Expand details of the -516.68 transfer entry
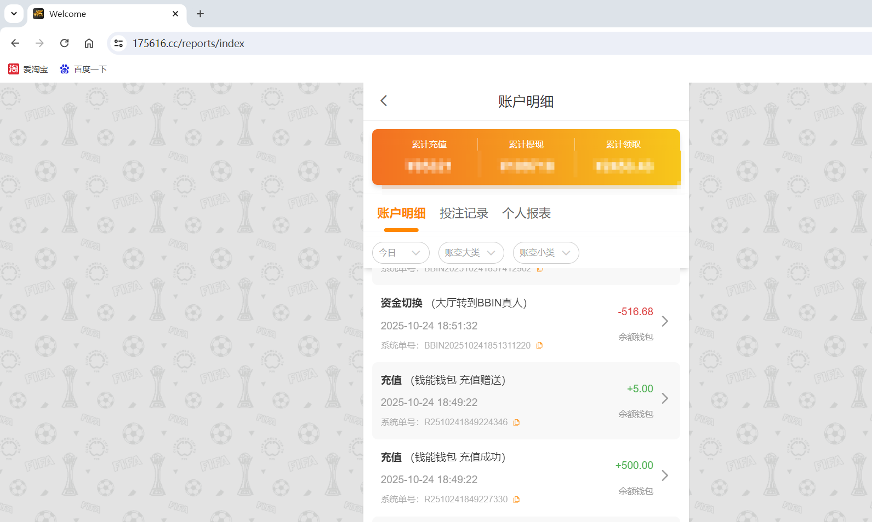 (664, 321)
